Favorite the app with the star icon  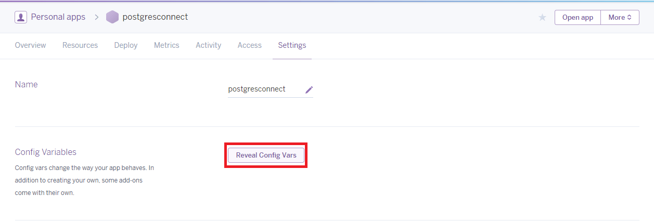click(x=542, y=18)
